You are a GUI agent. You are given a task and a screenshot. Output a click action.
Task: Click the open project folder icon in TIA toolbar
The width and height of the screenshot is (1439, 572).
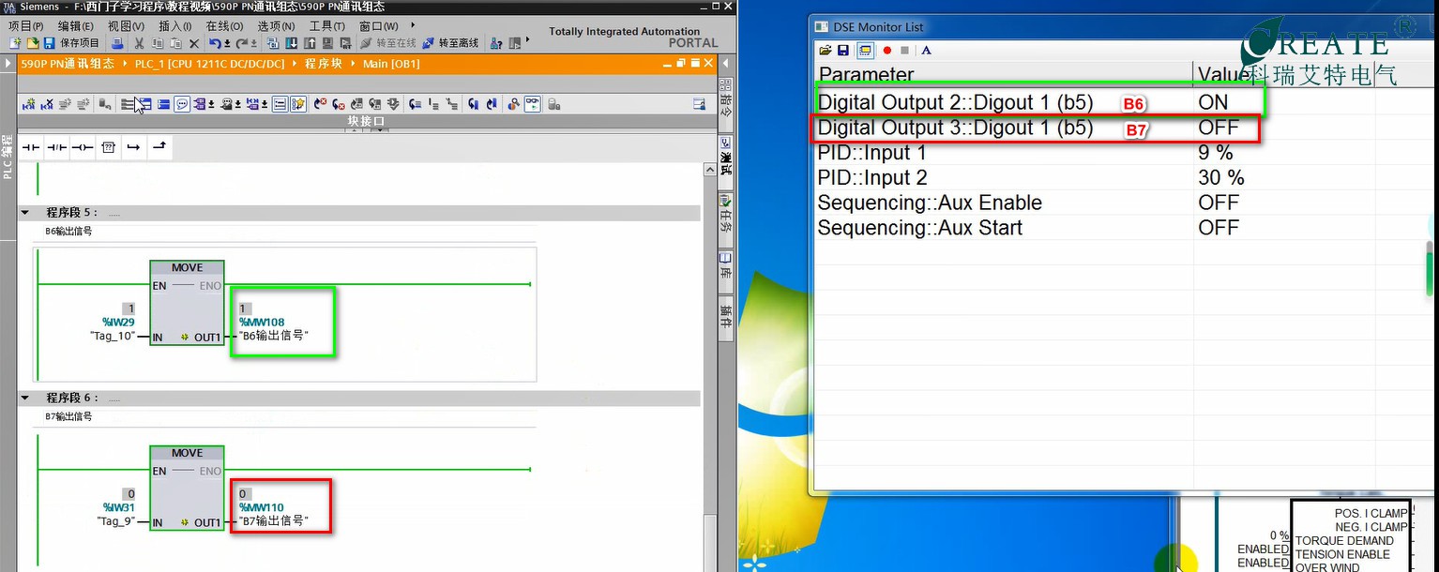click(33, 43)
